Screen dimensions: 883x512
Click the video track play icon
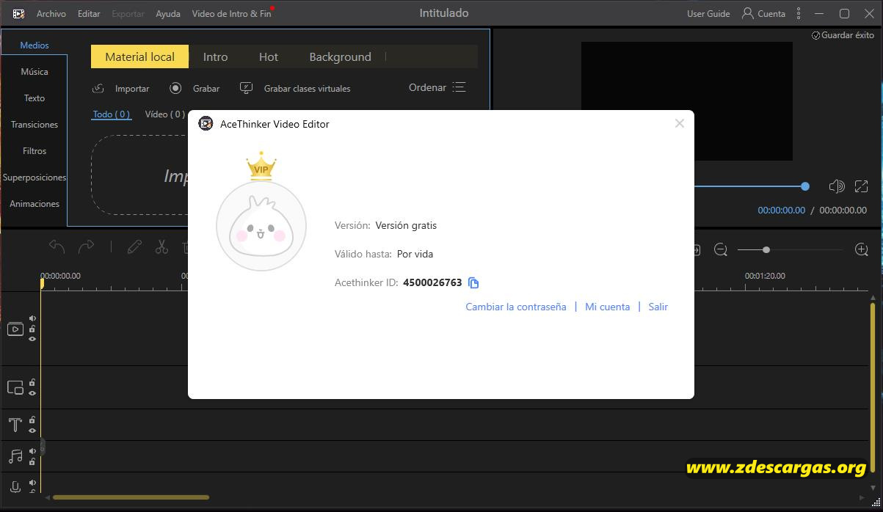point(15,329)
